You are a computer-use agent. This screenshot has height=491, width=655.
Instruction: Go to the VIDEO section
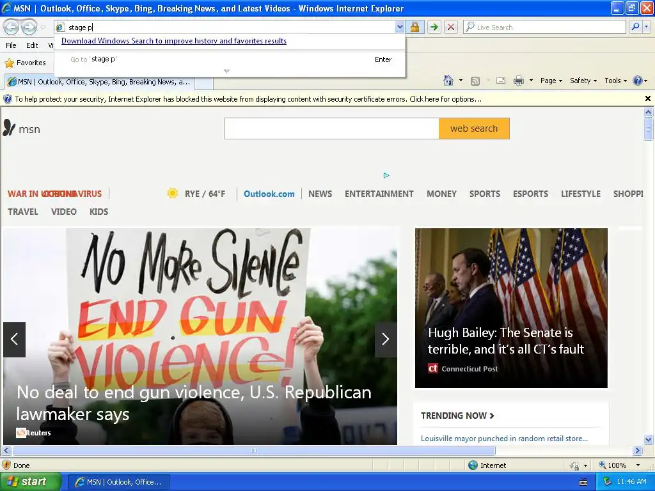[x=63, y=212]
